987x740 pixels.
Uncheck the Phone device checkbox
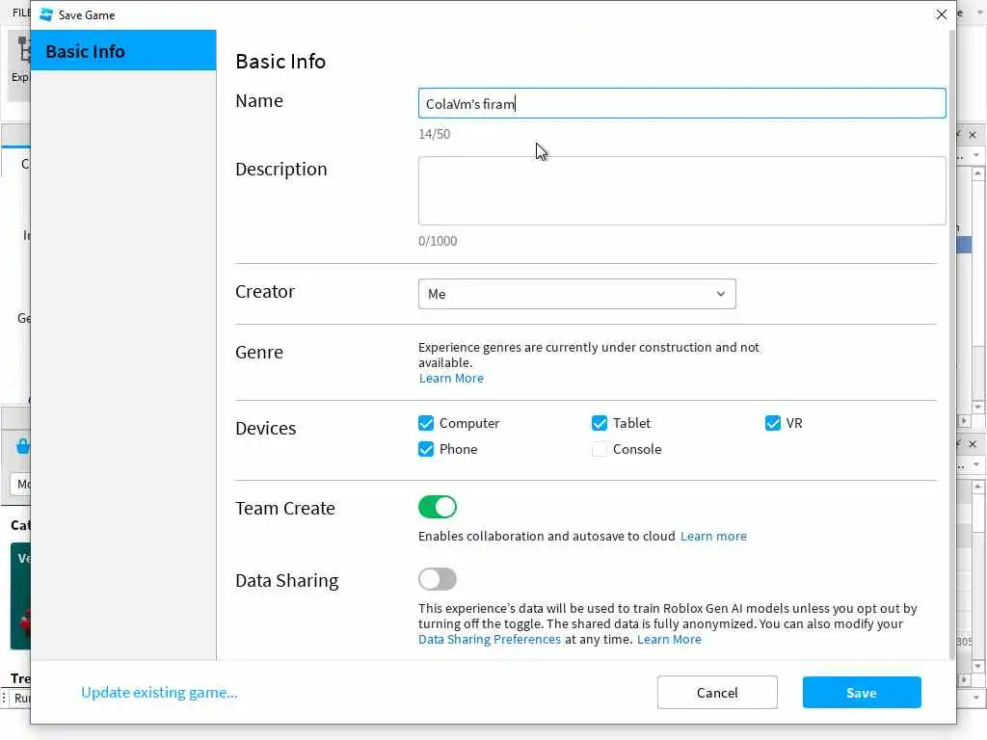(x=426, y=449)
